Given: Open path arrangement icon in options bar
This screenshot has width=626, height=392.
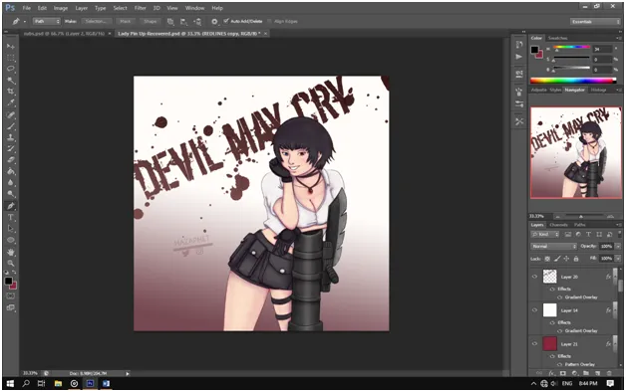Looking at the screenshot, I should coord(197,22).
